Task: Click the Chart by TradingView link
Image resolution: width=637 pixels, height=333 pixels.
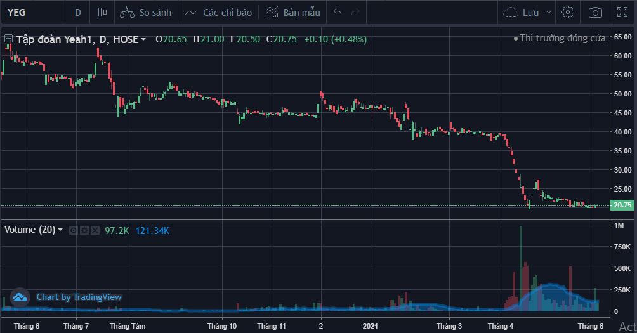Action: 79,297
